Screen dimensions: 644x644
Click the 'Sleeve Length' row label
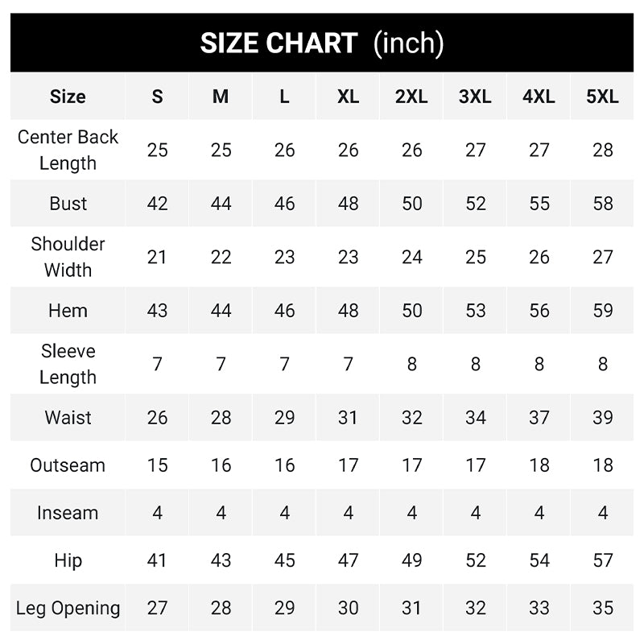[68, 364]
